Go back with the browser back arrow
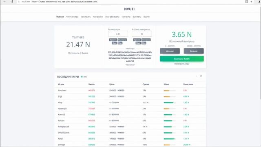Image resolution: width=261 pixels, height=147 pixels. 4,2
